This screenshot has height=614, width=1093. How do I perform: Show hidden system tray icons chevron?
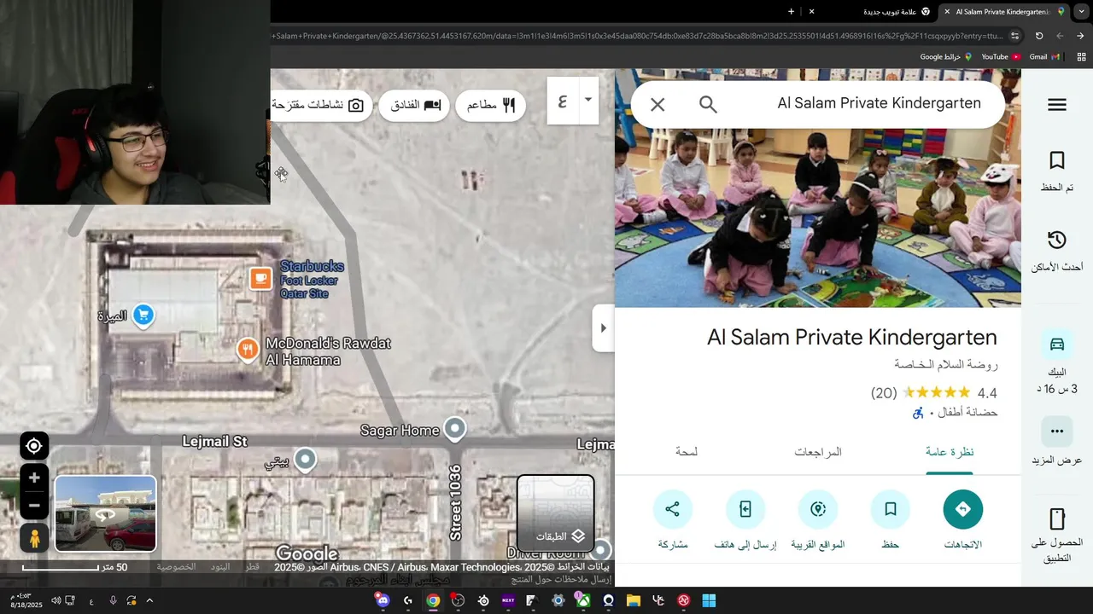tap(149, 600)
